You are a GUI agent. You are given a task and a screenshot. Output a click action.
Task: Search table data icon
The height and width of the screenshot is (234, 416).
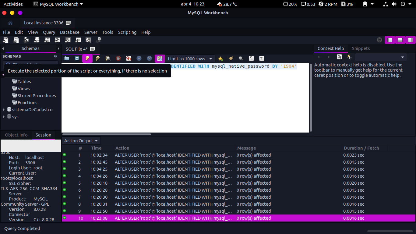(x=88, y=40)
